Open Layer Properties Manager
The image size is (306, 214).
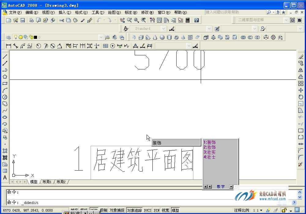[8, 37]
